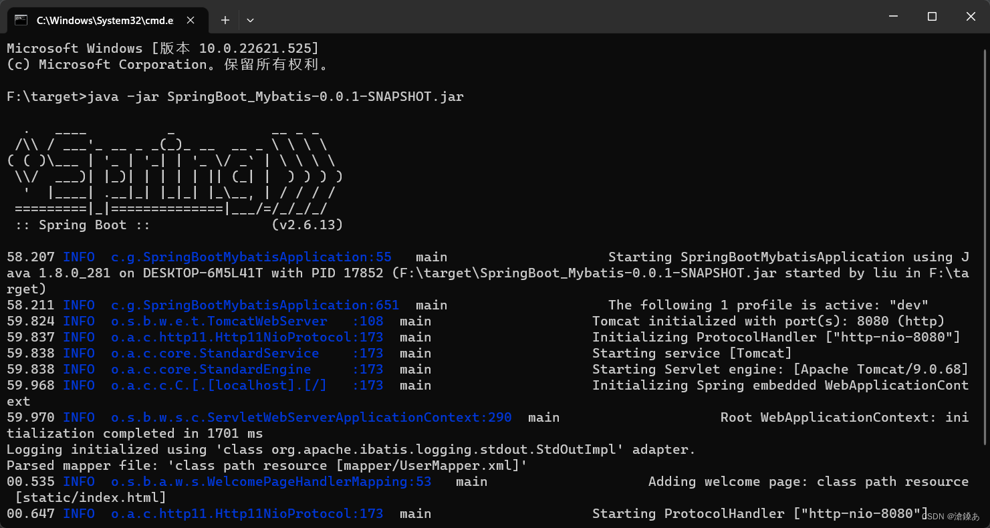Viewport: 990px width, 528px height.
Task: Click o.s.b.w.s.c.ServletWebServerApplicationContext:290 logger name
Action: tap(312, 418)
